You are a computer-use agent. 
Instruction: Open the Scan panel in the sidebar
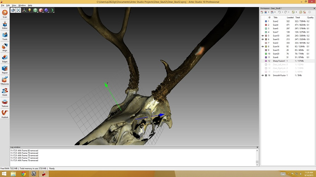tap(5, 13)
